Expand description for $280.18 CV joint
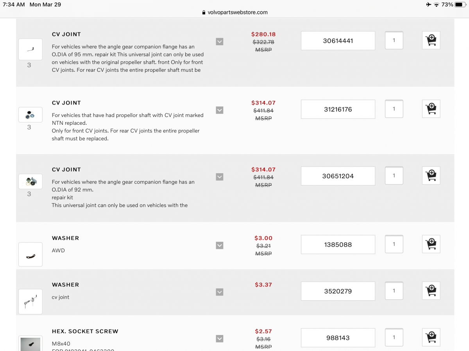 coord(220,41)
